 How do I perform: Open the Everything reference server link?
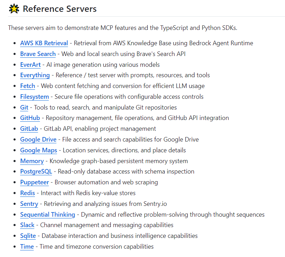35,75
